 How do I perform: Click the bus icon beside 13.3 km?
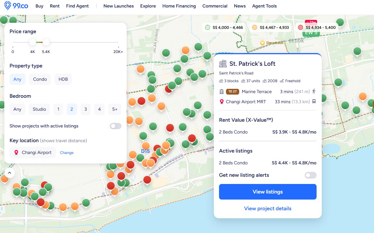pyautogui.click(x=314, y=102)
